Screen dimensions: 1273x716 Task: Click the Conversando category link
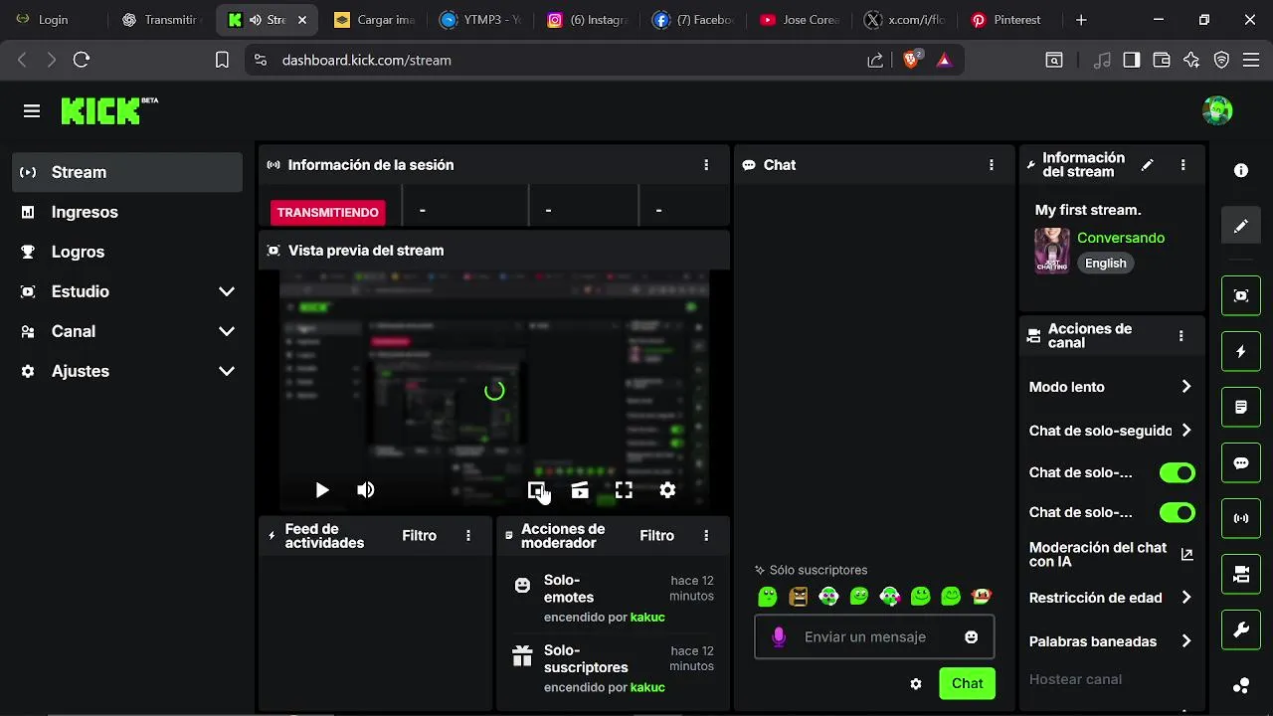tap(1121, 238)
